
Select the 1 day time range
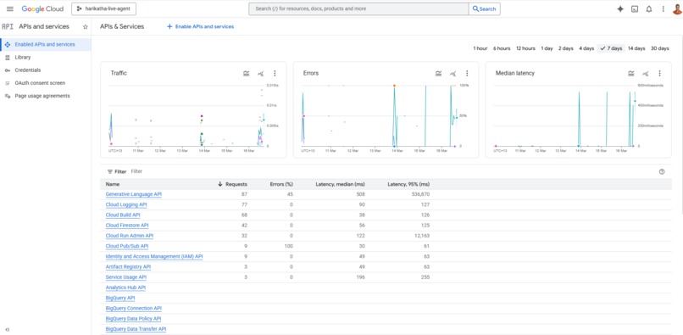tap(547, 48)
